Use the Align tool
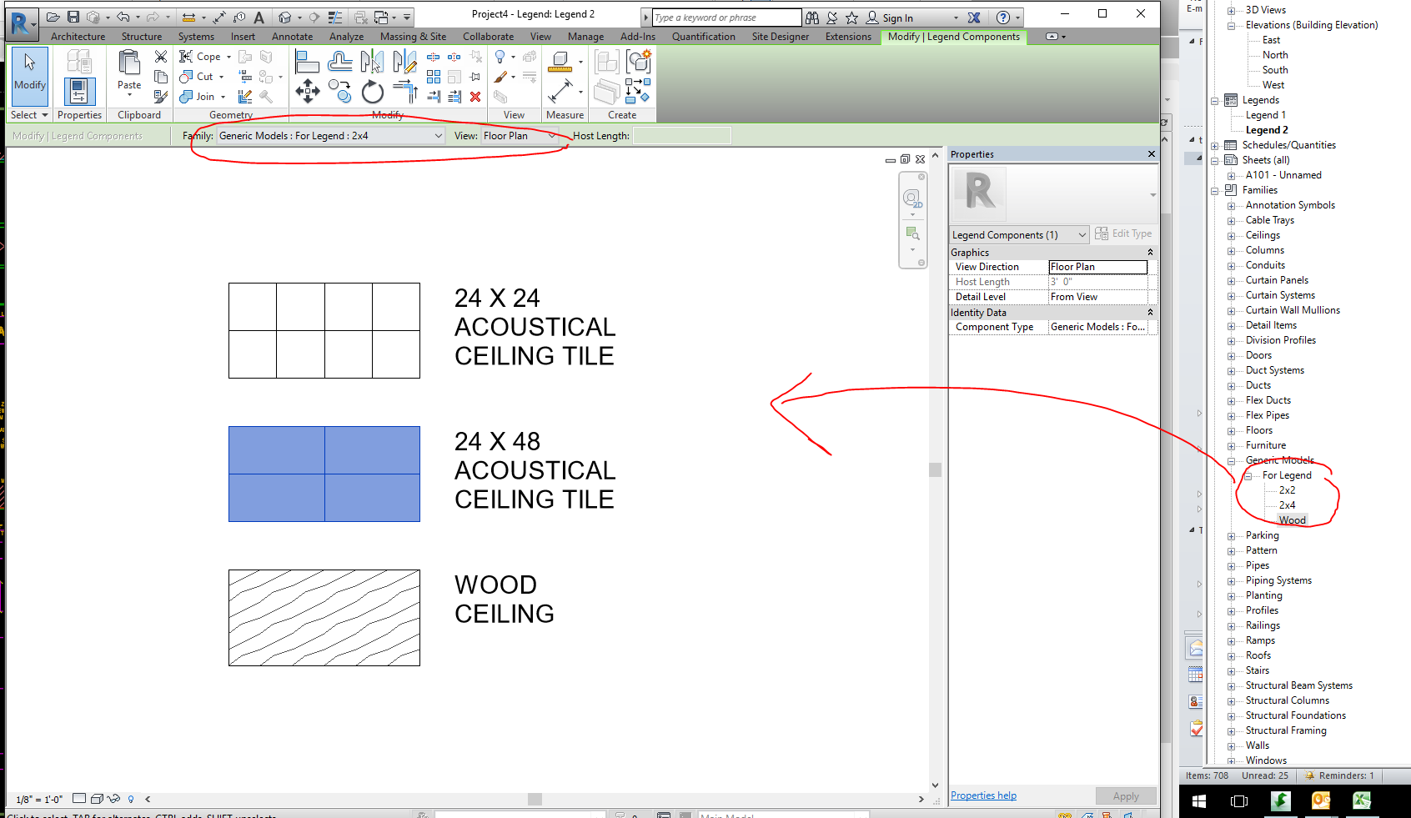Screen dimensions: 1411x818 [x=307, y=61]
